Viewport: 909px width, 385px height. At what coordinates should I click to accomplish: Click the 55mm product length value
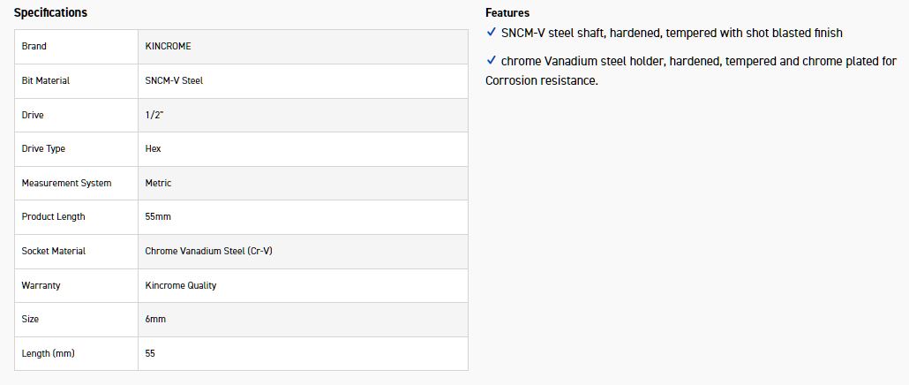coord(159,216)
